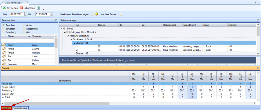This screenshot has width=261, height=110.
Task: Click the chambre column header
Action: pos(242,25)
